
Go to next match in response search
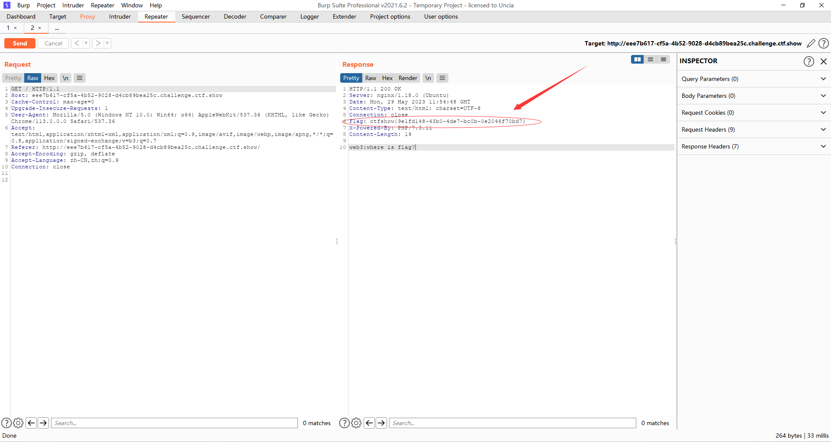coord(381,423)
